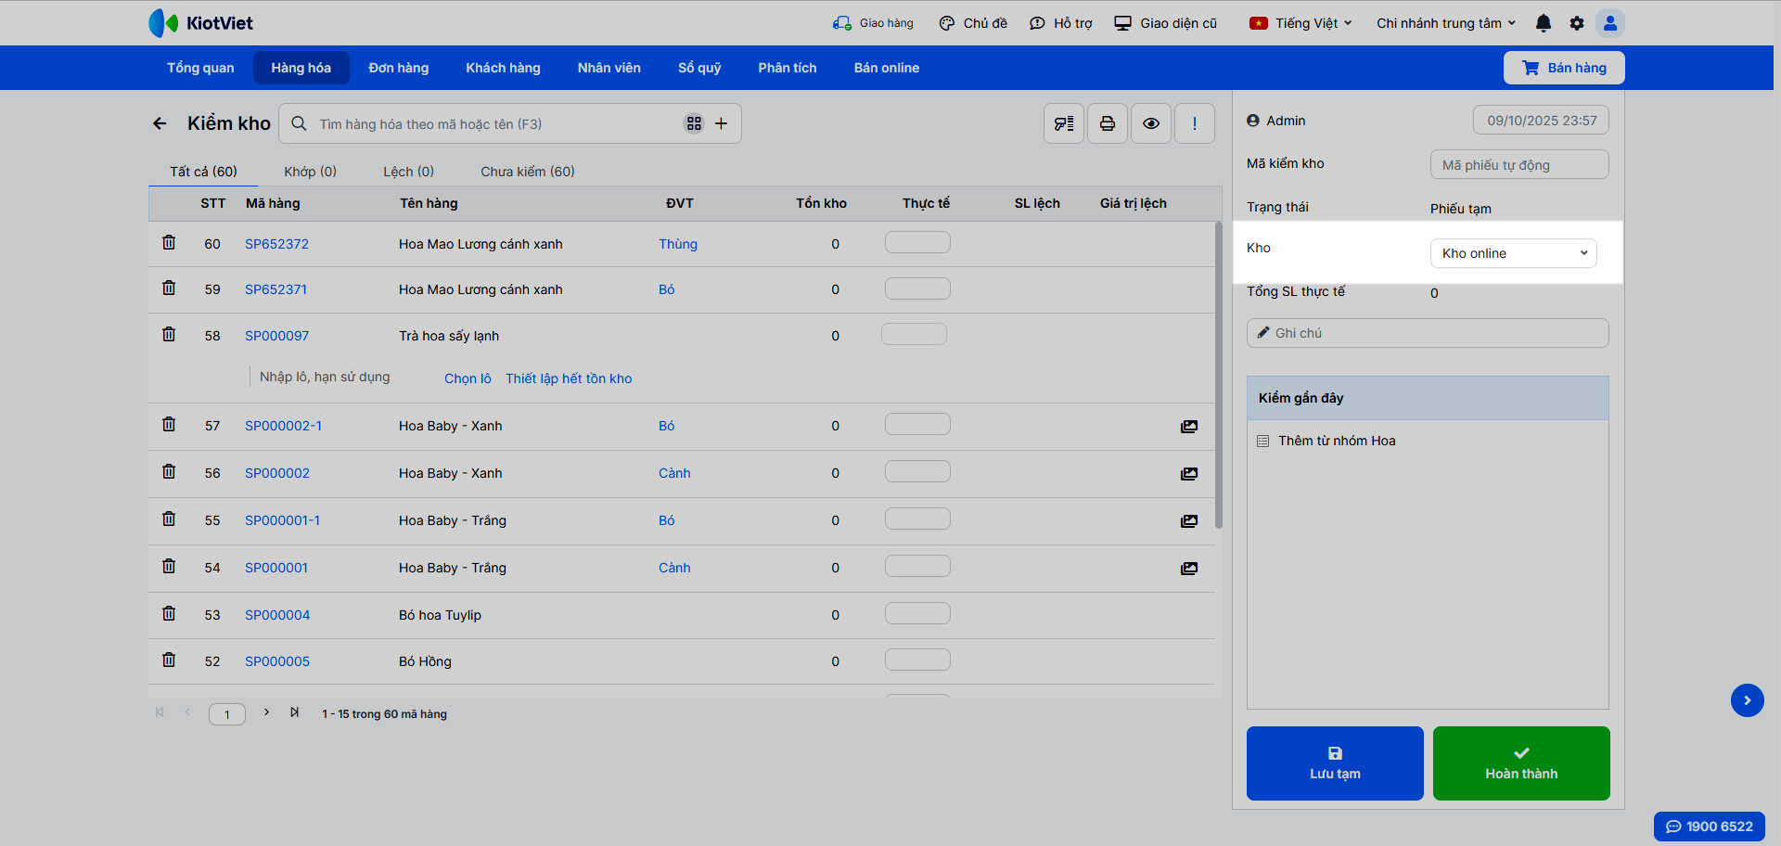Delete row 58 Trà hoa sấy lạnh

(x=169, y=334)
